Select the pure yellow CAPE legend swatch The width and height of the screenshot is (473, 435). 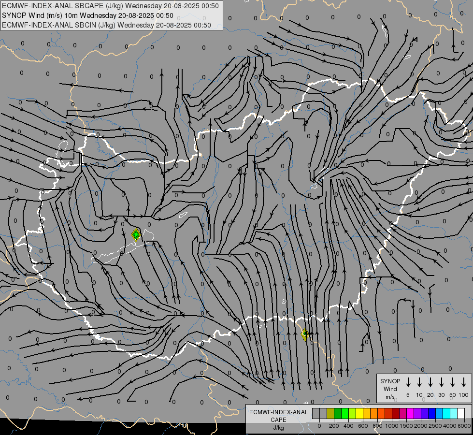(359, 413)
